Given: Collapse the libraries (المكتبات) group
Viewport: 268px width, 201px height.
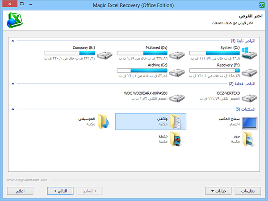Looking at the screenshot, I should [13, 109].
